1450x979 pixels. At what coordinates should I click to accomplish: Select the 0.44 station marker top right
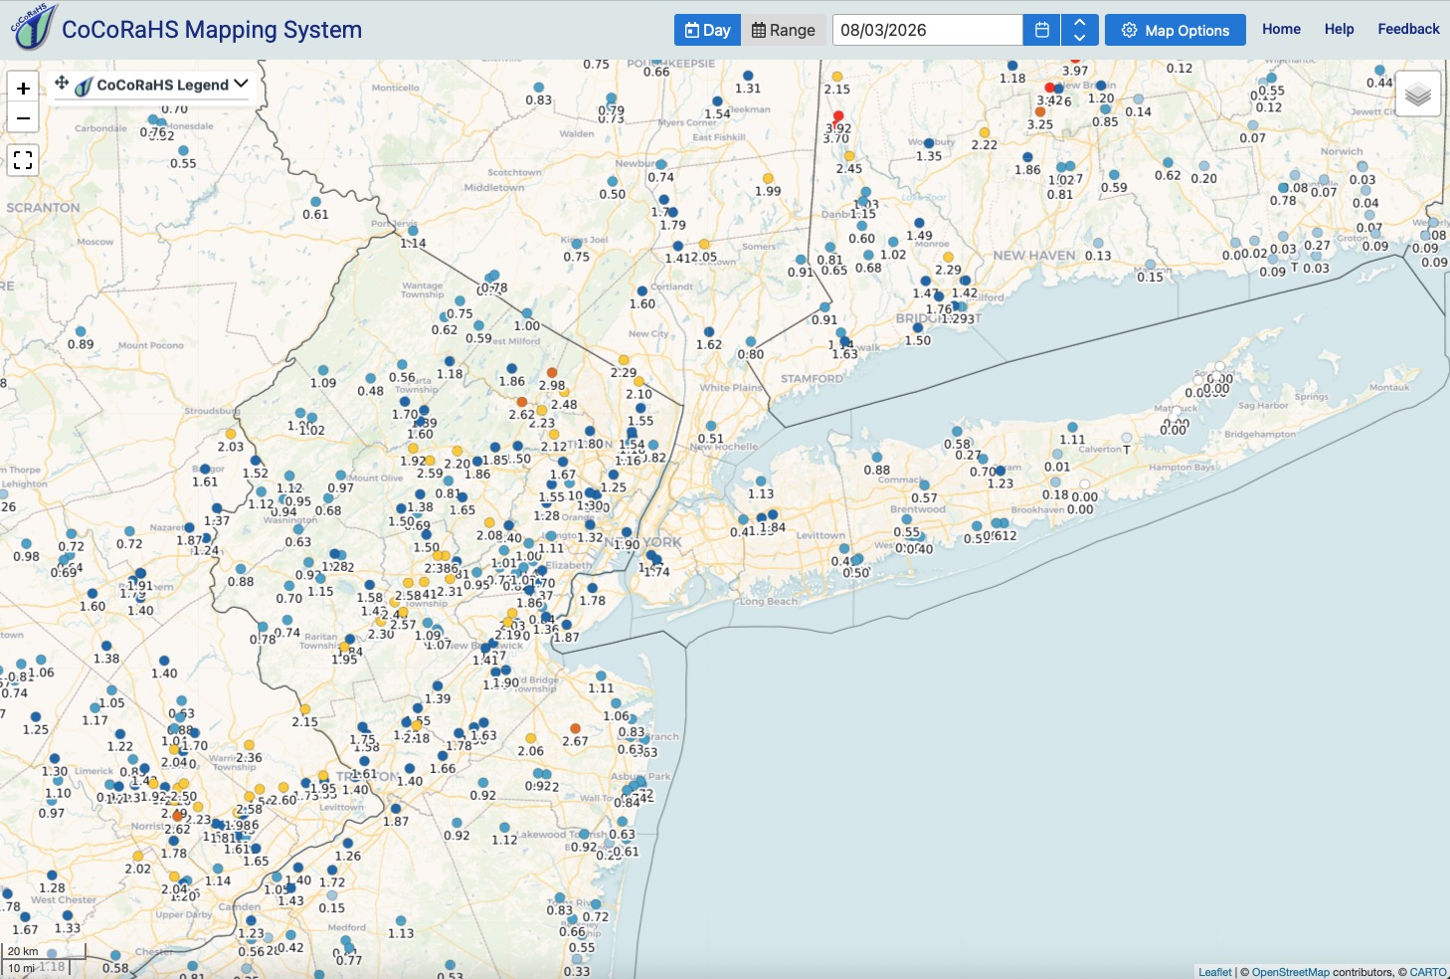(x=1379, y=71)
